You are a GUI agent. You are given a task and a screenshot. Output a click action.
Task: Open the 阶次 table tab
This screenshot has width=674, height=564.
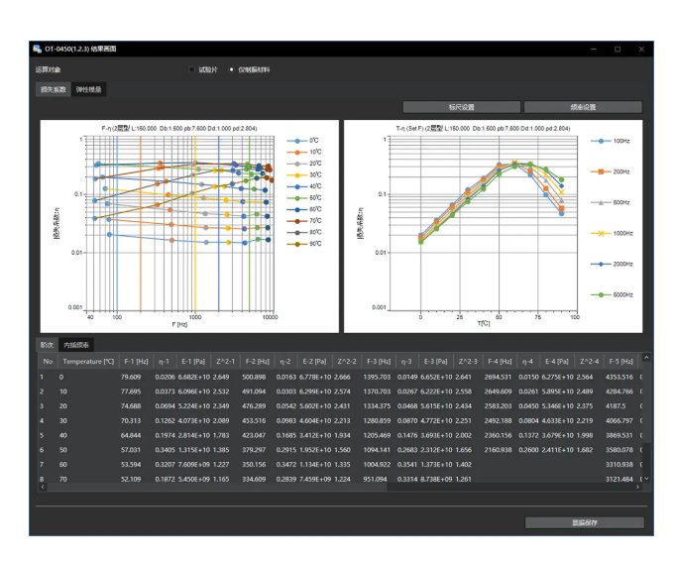46,345
